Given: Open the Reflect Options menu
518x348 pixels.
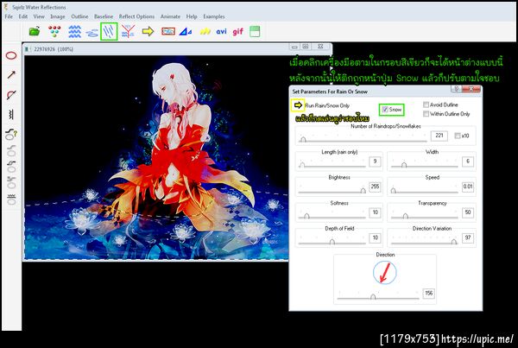Looking at the screenshot, I should [x=136, y=16].
